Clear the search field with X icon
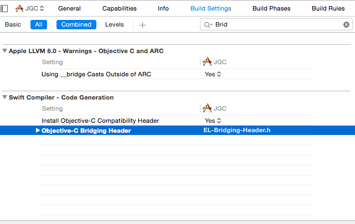Screen dimensions: 355x224 pyautogui.click(x=346, y=25)
